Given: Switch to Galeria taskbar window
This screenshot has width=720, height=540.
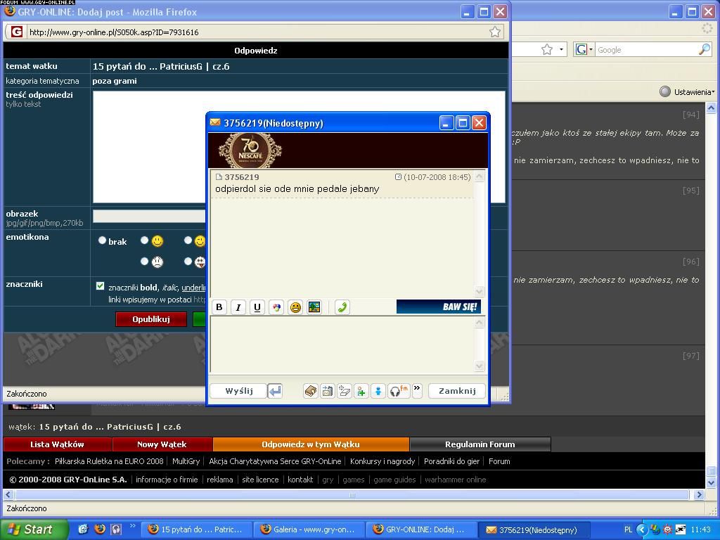Looking at the screenshot, I should point(308,529).
